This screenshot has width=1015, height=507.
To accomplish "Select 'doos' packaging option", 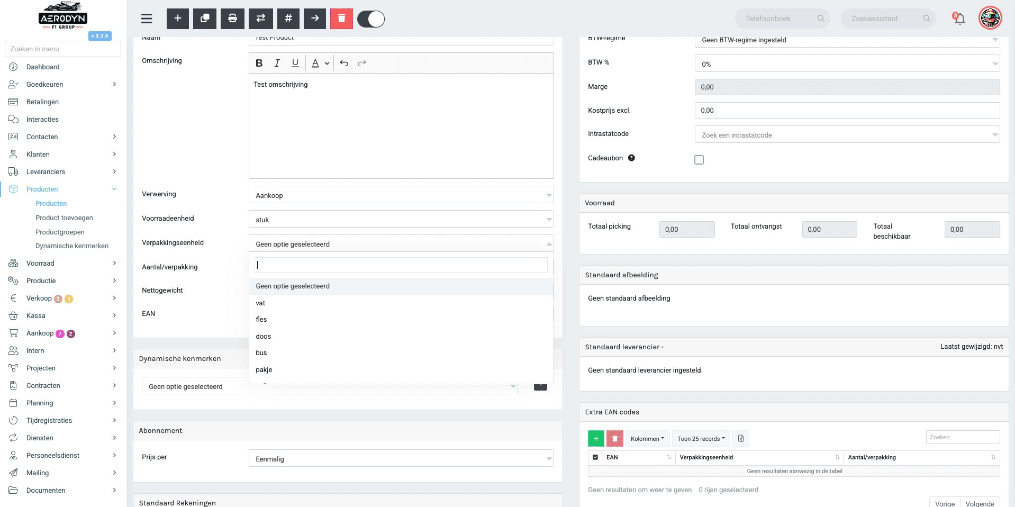I will point(401,336).
